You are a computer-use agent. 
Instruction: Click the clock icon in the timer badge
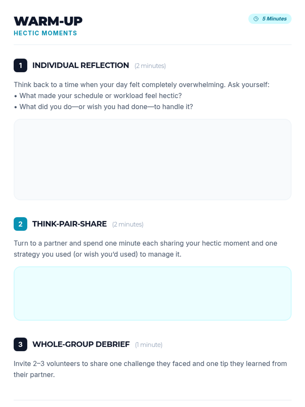256,19
